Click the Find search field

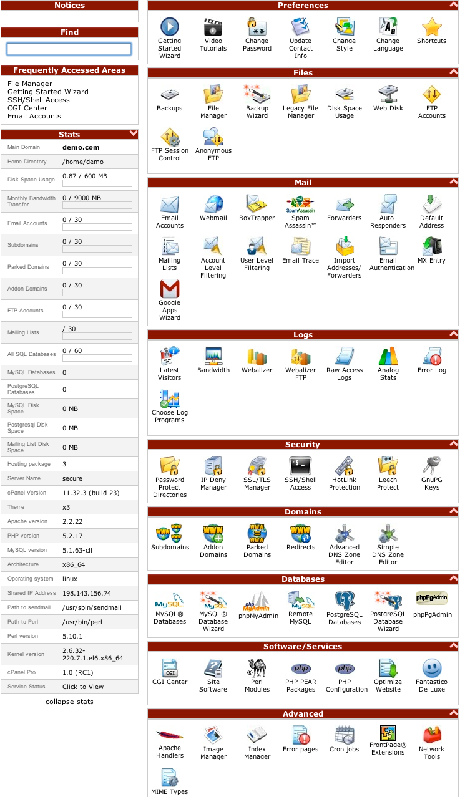(69, 49)
